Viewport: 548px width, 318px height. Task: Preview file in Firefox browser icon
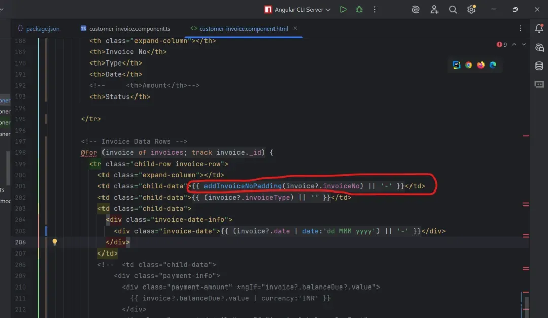tap(481, 65)
